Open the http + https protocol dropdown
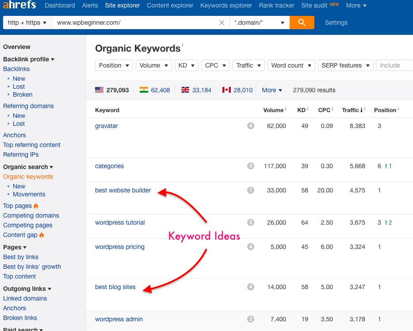This screenshot has height=331, width=413. pyautogui.click(x=27, y=23)
